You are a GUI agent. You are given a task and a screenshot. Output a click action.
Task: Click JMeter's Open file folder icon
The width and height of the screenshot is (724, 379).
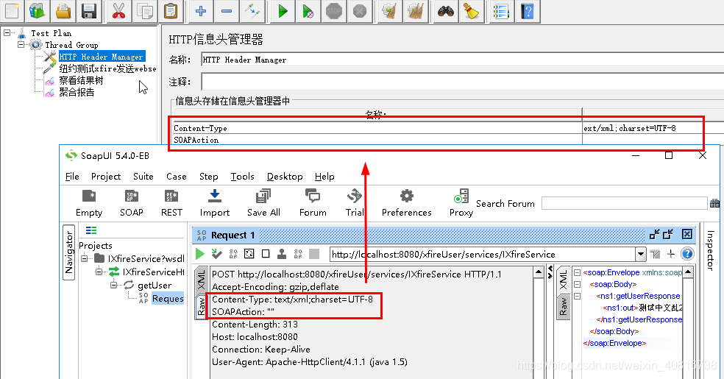[x=63, y=10]
